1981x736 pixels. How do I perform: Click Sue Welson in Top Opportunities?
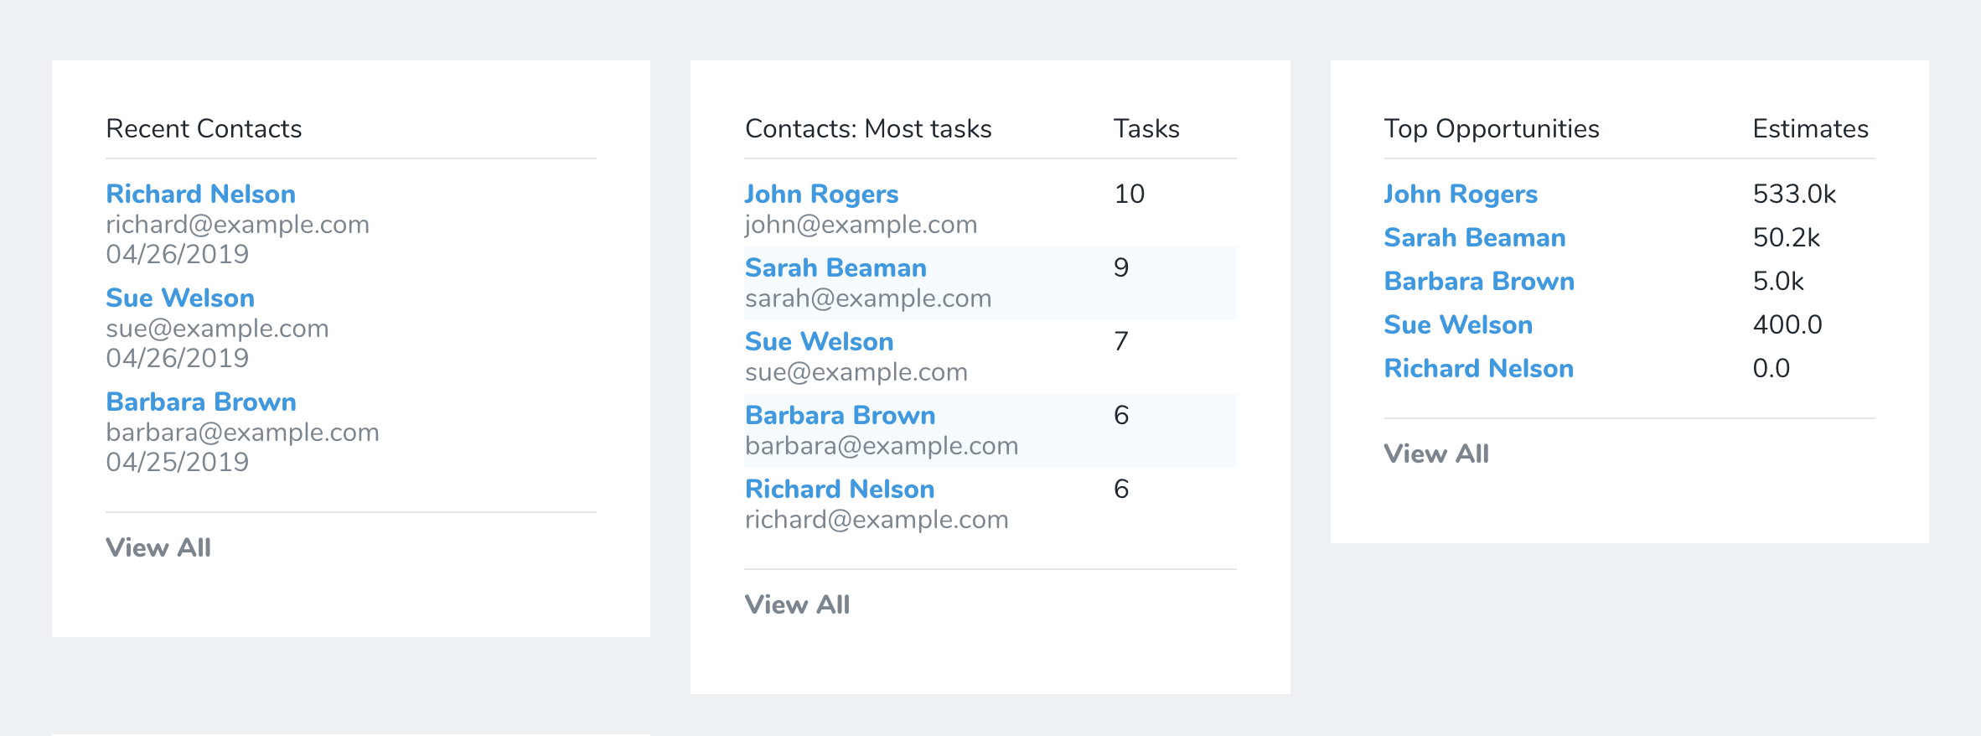tap(1458, 325)
